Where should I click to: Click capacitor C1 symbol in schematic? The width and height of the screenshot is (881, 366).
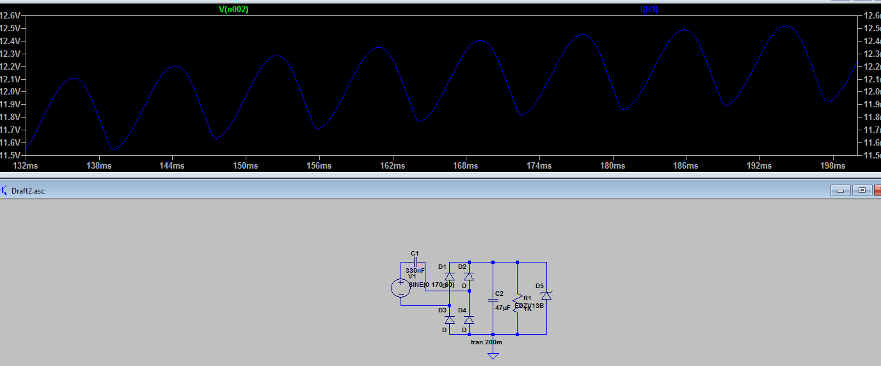[416, 263]
